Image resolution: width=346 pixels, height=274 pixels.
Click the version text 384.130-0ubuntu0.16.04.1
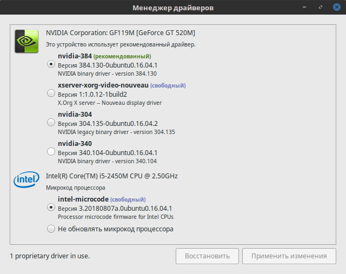(118, 65)
